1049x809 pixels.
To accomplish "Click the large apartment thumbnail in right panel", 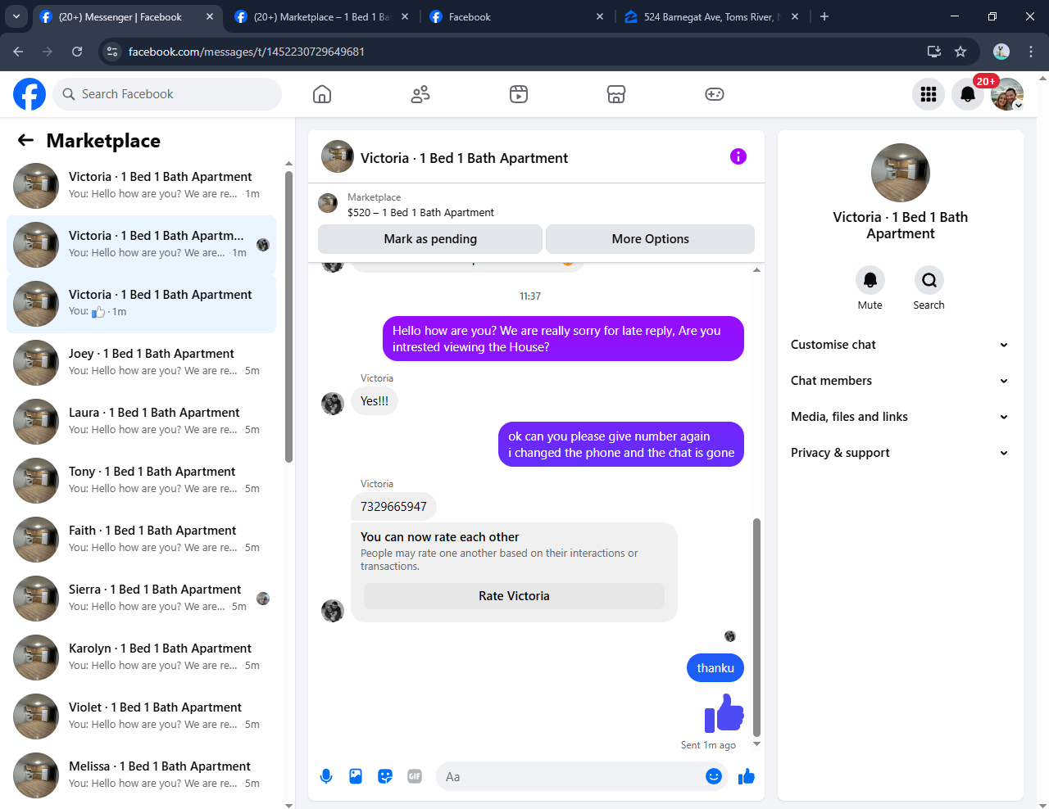I will pos(901,173).
